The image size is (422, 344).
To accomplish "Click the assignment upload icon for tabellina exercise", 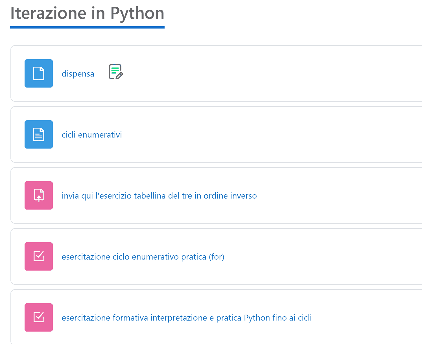I will coord(39,195).
